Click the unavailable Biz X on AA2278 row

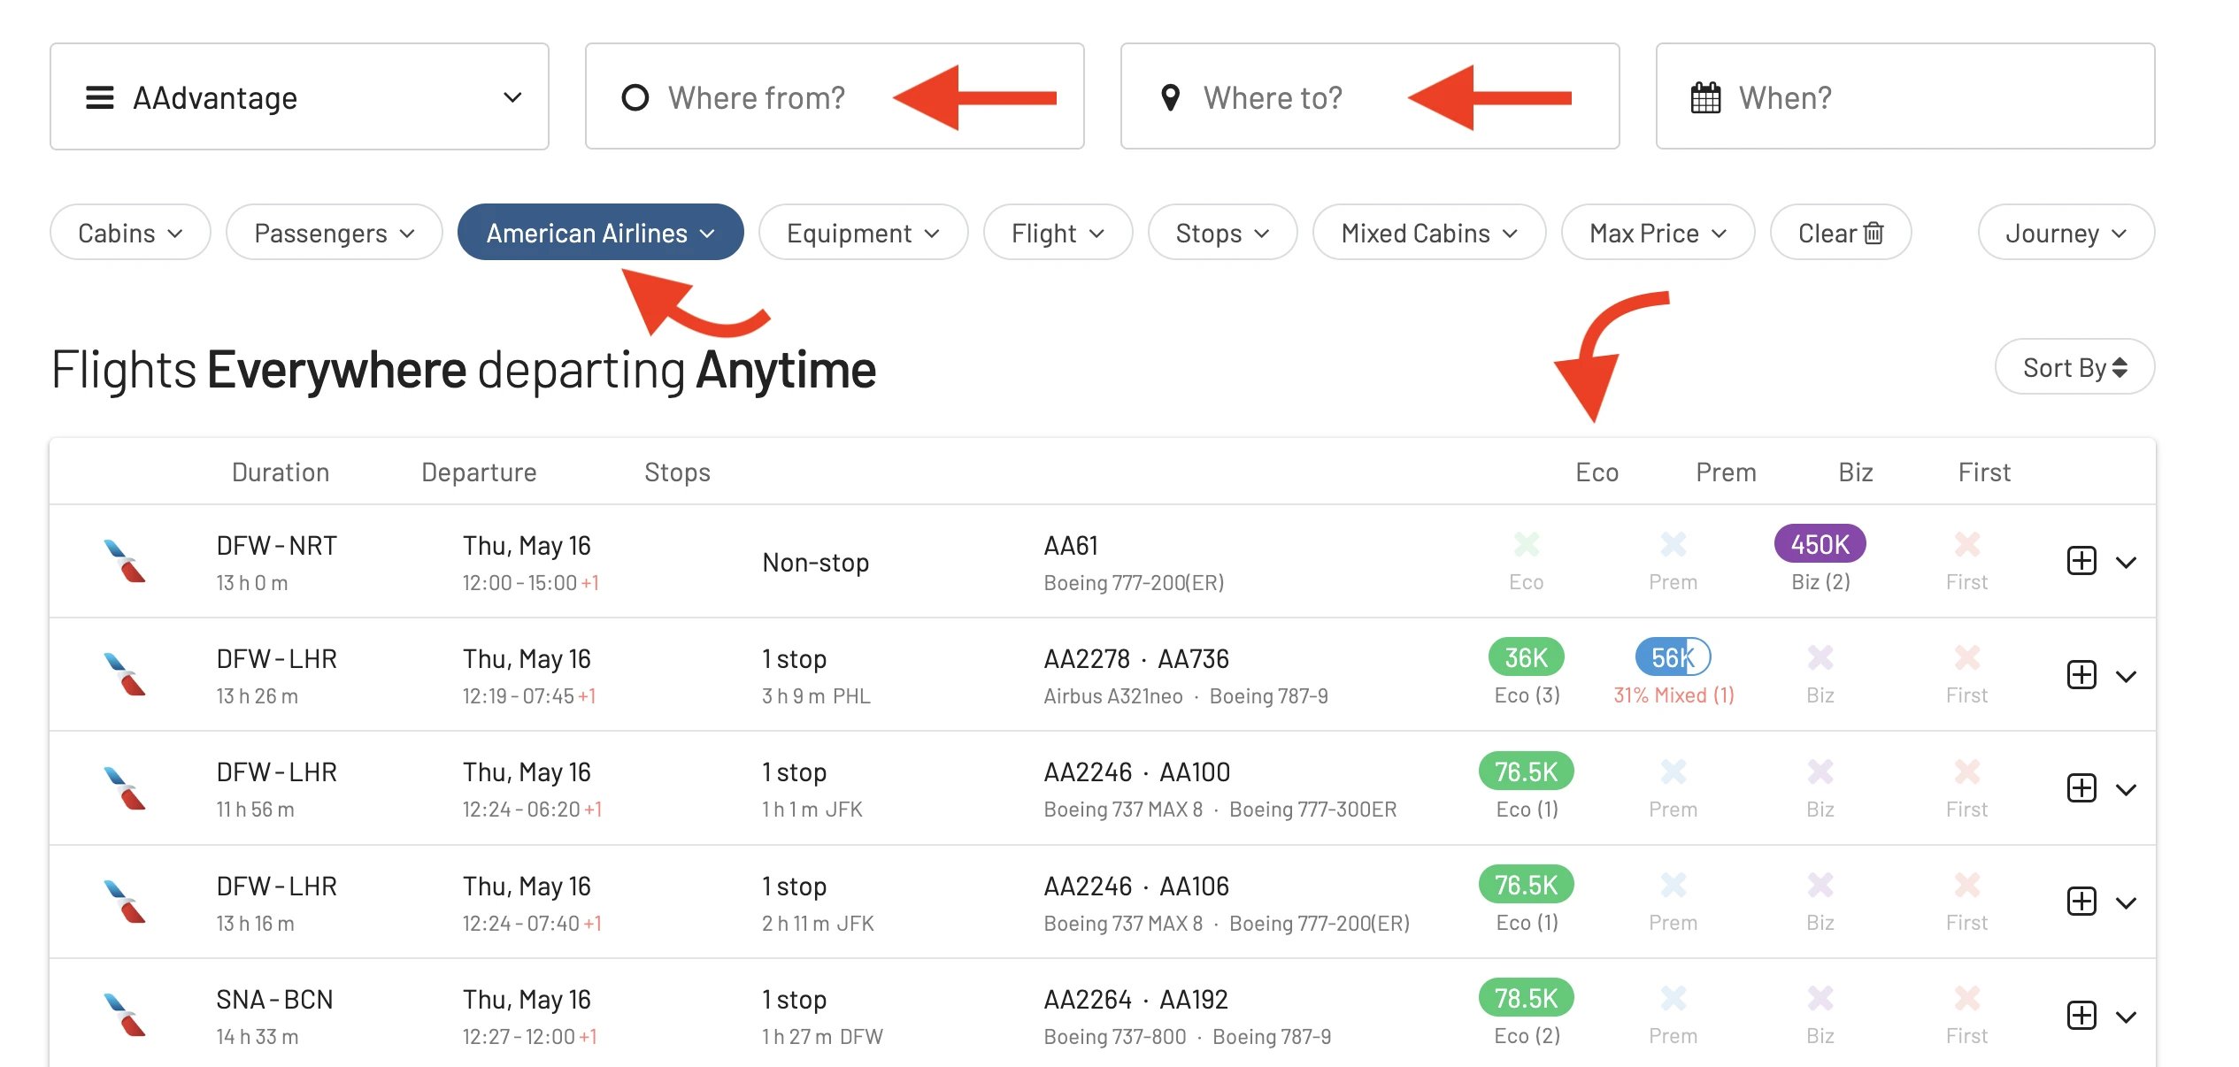point(1820,656)
